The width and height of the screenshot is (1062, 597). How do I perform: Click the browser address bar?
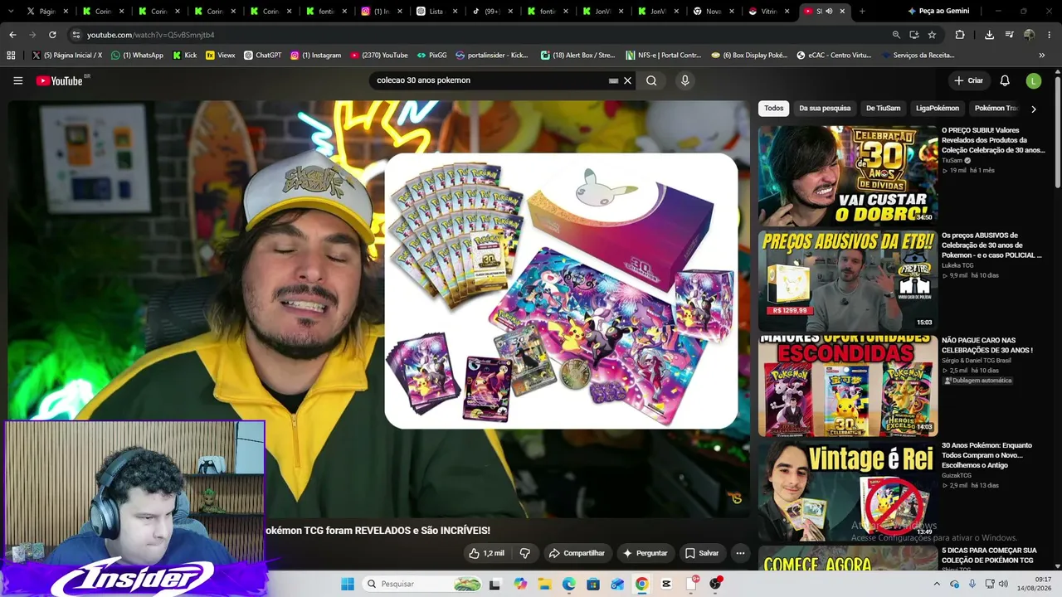point(481,35)
